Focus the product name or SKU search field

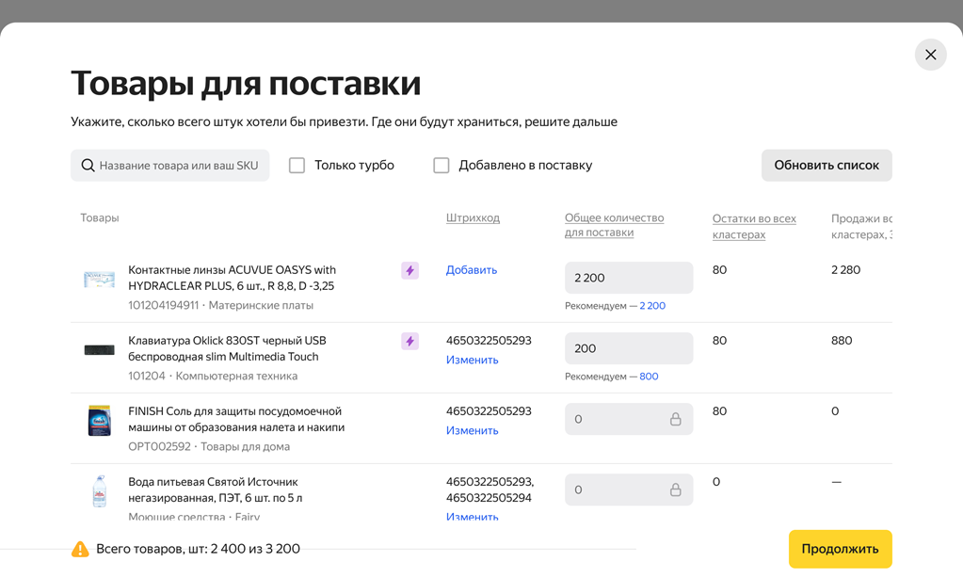point(179,166)
